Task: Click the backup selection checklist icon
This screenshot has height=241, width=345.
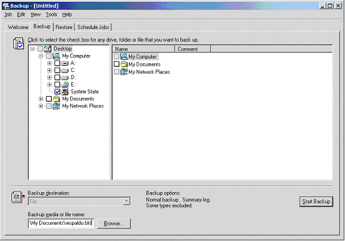Action: point(18,43)
